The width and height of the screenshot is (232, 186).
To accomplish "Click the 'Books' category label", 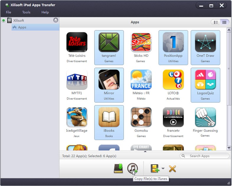I will pyautogui.click(x=109, y=136).
